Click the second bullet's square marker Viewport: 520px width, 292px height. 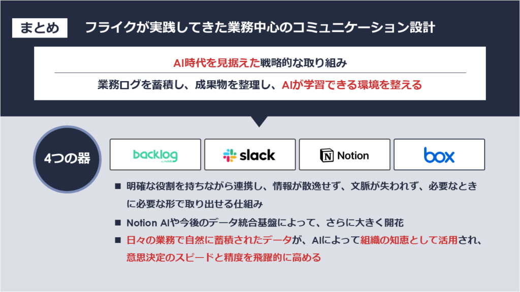tap(117, 223)
